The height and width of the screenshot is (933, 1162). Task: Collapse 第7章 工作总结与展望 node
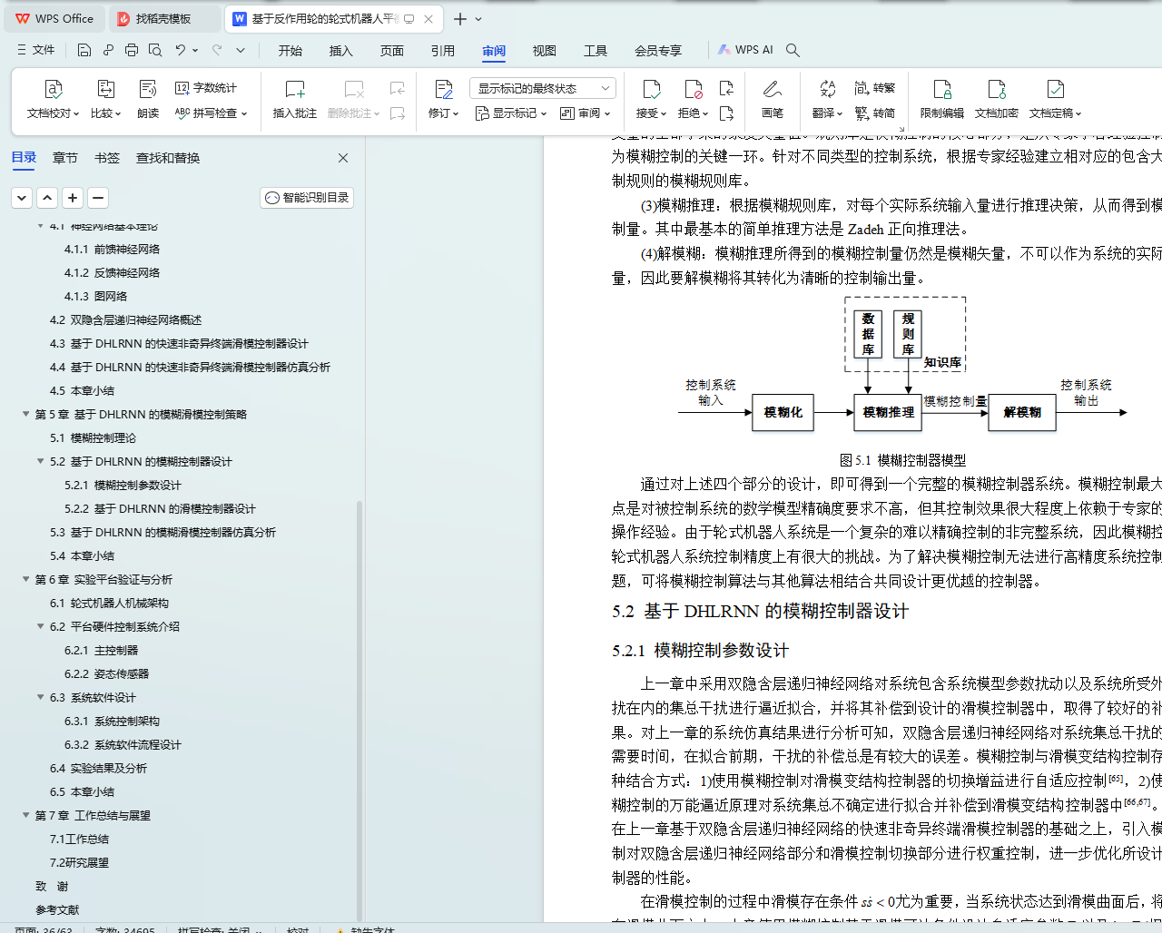tap(26, 815)
